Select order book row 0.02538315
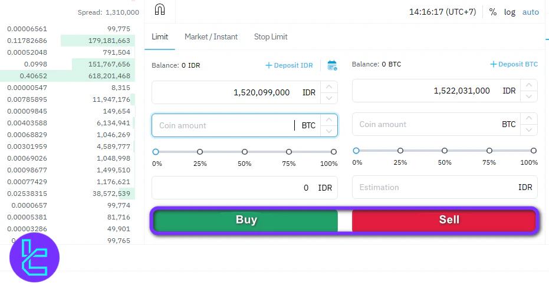The image size is (549, 293). coord(68,194)
